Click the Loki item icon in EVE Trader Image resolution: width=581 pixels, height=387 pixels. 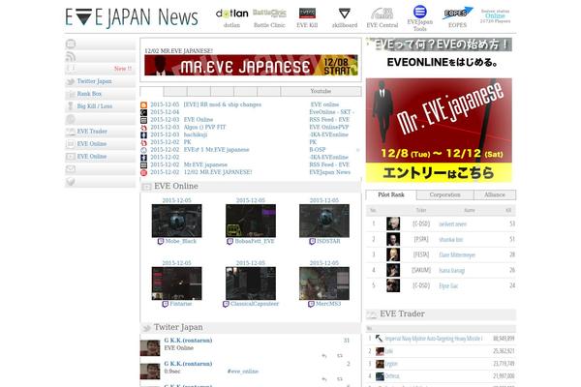pos(380,351)
